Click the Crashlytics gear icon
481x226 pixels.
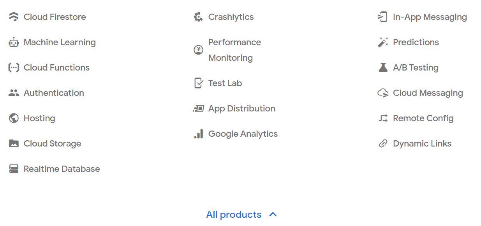(198, 17)
